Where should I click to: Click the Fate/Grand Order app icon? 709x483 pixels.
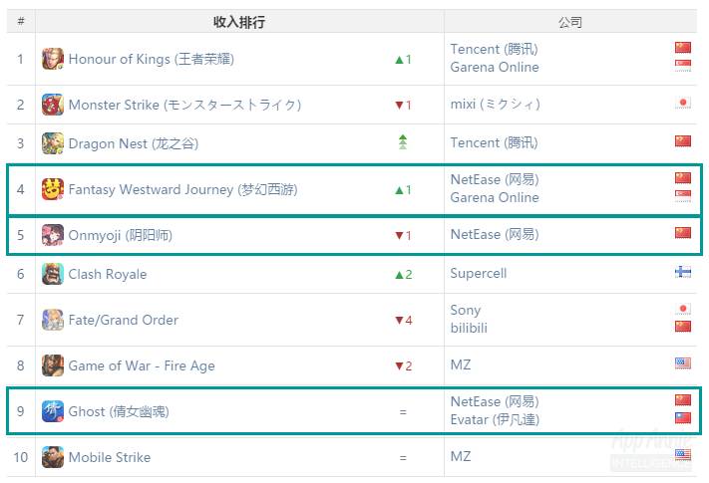pyautogui.click(x=53, y=320)
